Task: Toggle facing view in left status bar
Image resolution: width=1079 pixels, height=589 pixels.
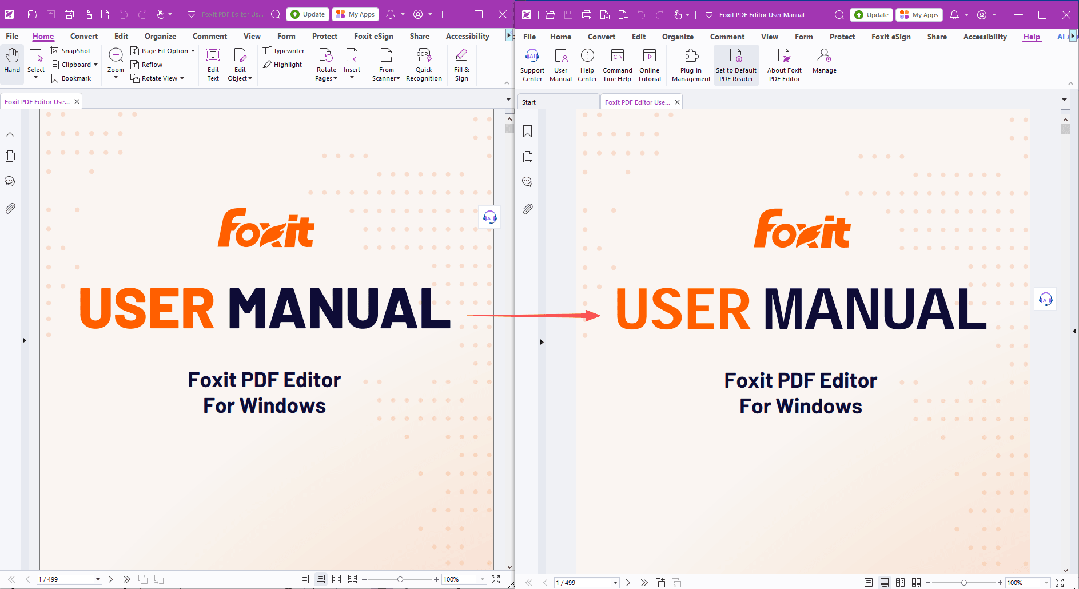Action: (x=337, y=579)
